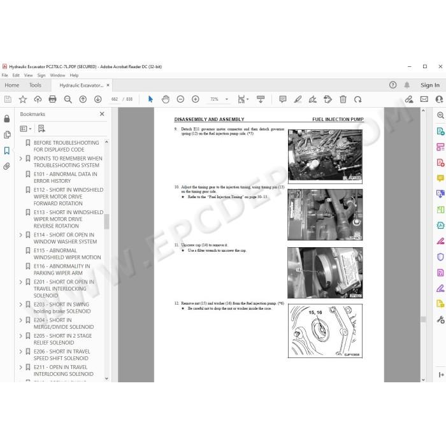
Task: Click the Save file icon
Action: coord(8,99)
